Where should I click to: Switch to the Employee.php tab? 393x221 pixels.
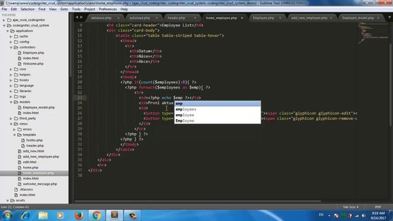(x=263, y=18)
